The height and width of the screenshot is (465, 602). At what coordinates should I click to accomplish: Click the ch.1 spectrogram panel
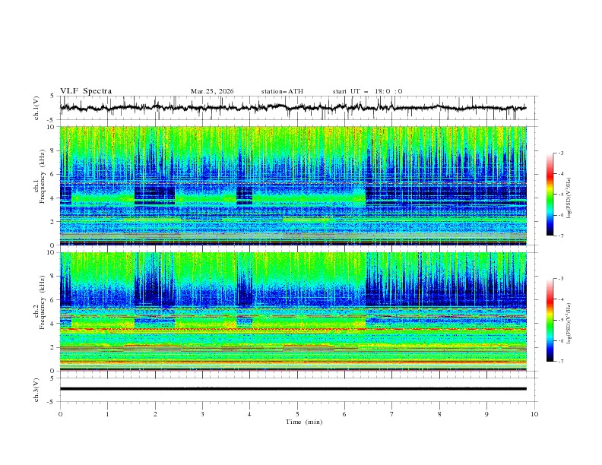coord(293,185)
